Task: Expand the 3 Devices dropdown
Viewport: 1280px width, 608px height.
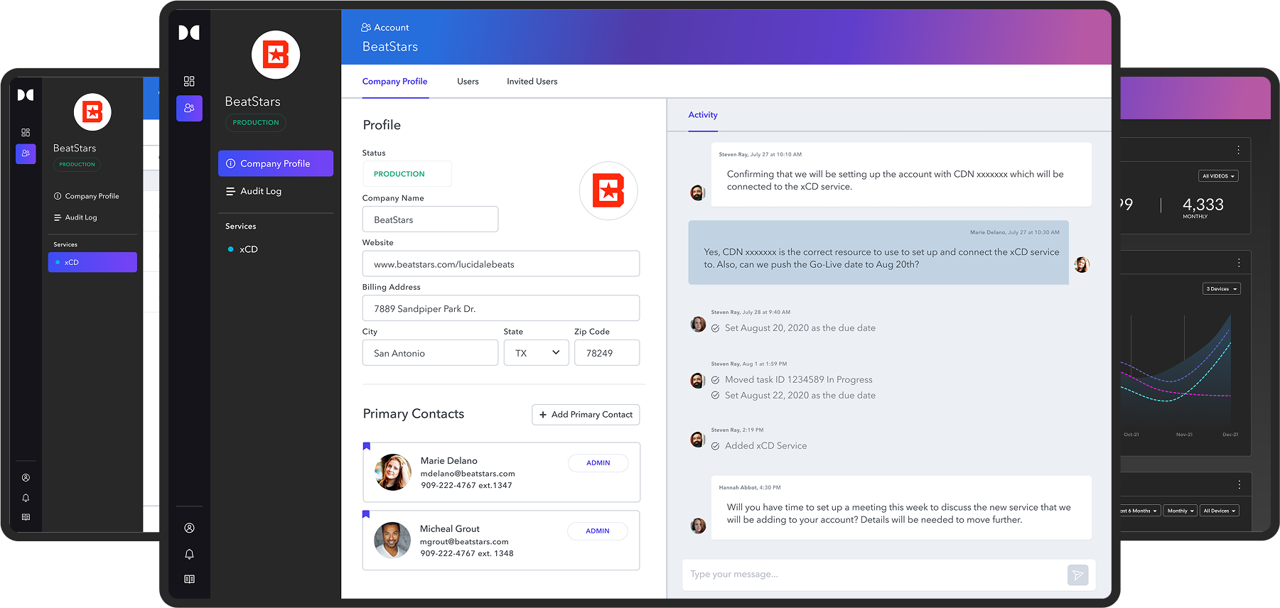Action: click(x=1221, y=289)
